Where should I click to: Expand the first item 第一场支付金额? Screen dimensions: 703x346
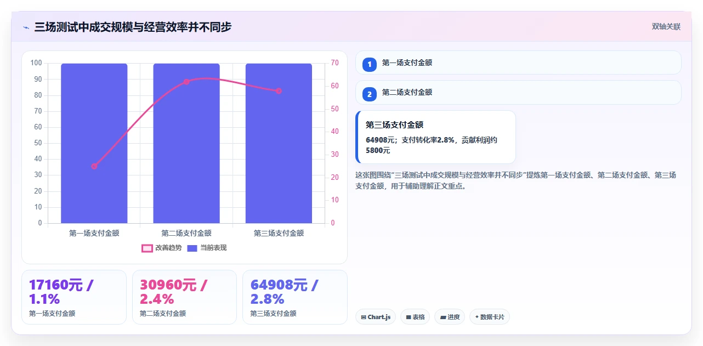click(518, 63)
